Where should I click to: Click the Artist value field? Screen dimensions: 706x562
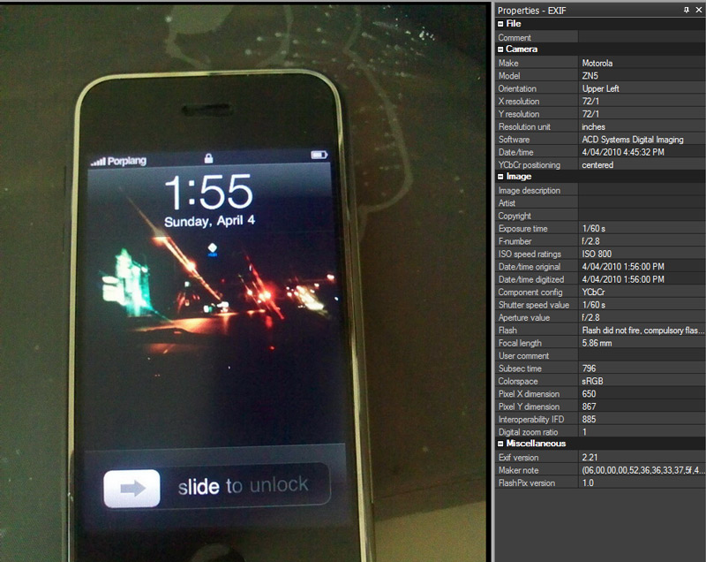coord(642,203)
